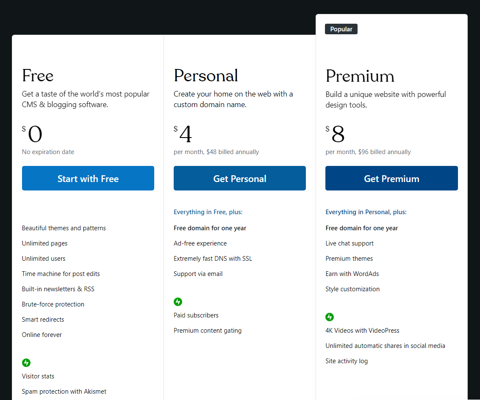Select the Personal plan heading
Screen dimensions: 480x400
coord(206,75)
